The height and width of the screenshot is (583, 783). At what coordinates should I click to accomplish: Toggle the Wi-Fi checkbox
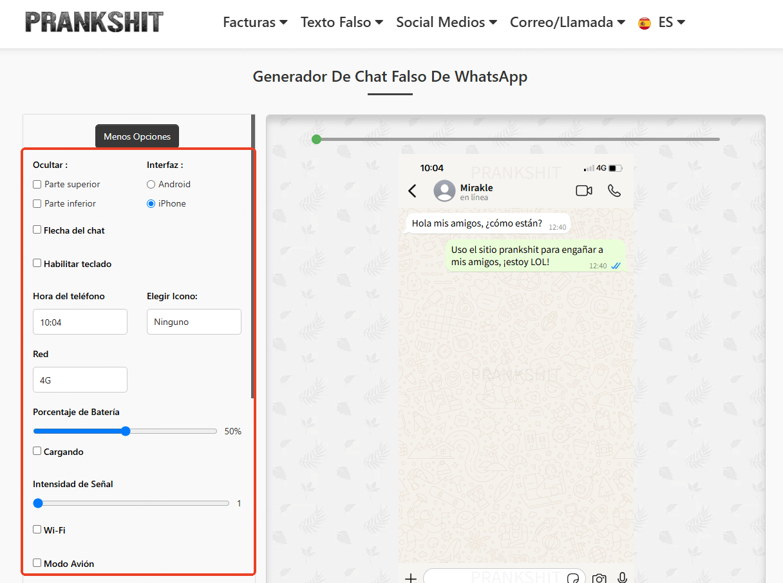pos(37,530)
